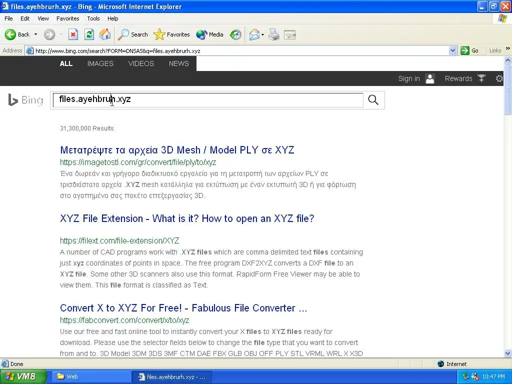The height and width of the screenshot is (384, 512).
Task: Open the View menu
Action: point(43,18)
